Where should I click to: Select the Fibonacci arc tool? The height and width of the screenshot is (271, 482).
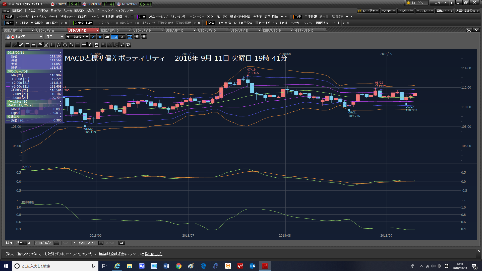click(40, 45)
